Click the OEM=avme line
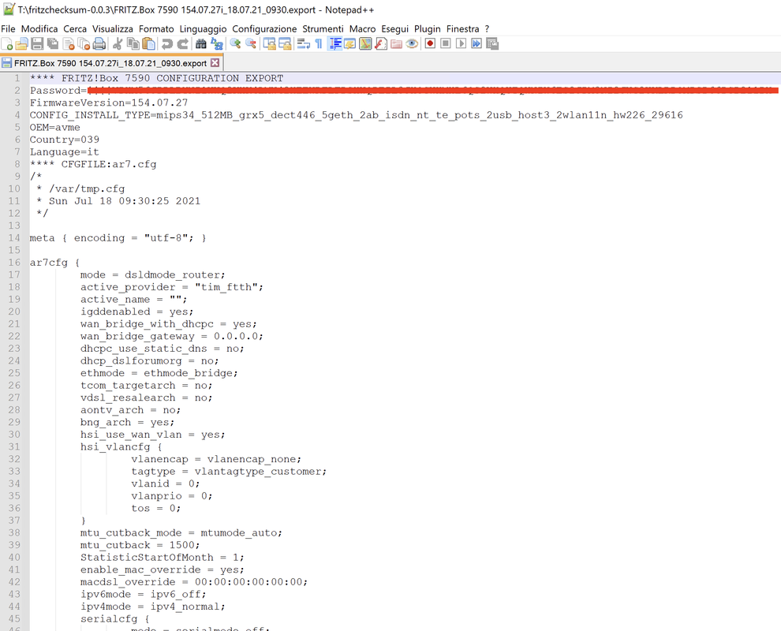Viewport: 781px width, 631px height. (54, 128)
